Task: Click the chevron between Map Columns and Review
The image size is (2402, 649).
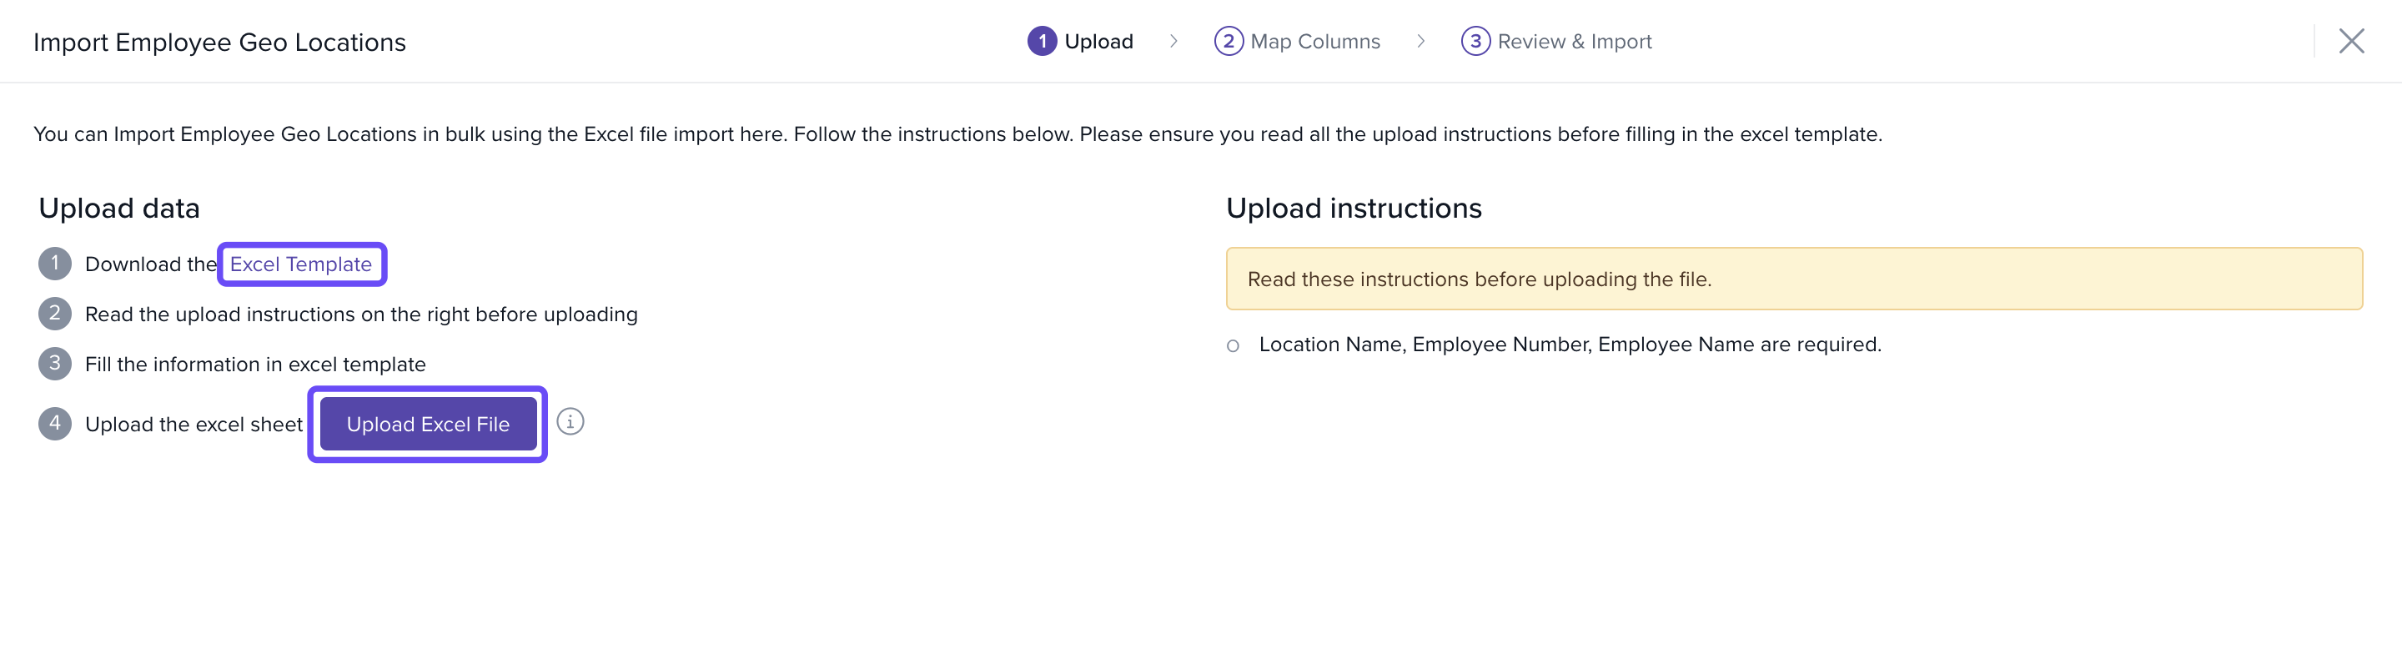Action: [1420, 41]
